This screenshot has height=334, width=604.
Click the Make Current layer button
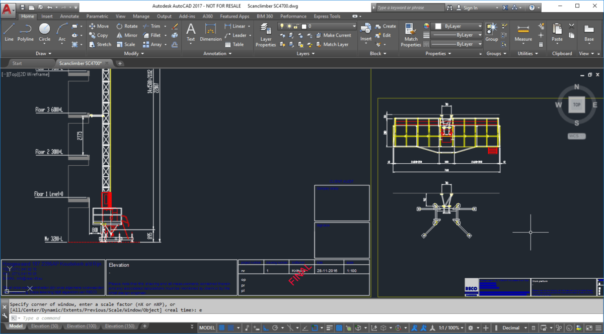(x=333, y=35)
